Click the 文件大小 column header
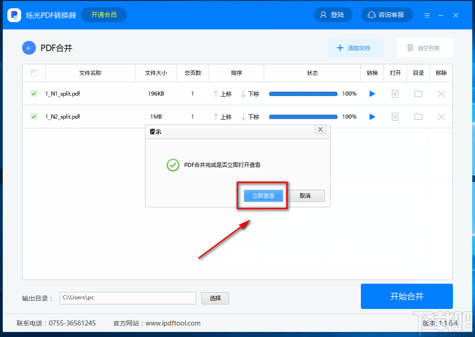 [156, 73]
